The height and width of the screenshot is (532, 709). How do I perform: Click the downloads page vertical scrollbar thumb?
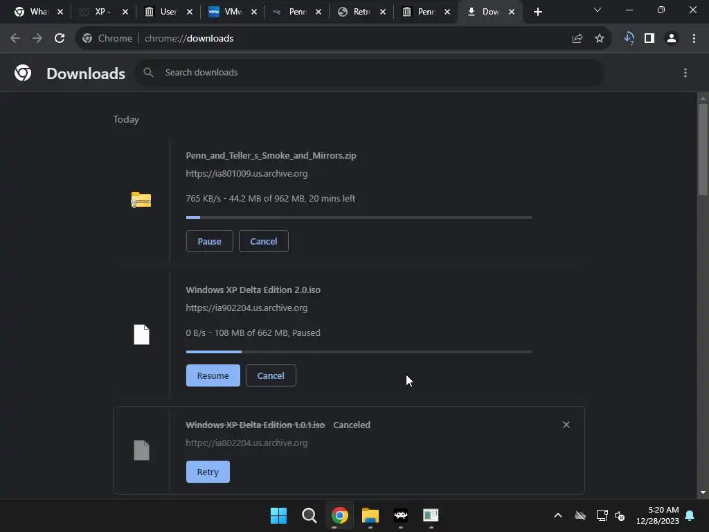pyautogui.click(x=703, y=150)
